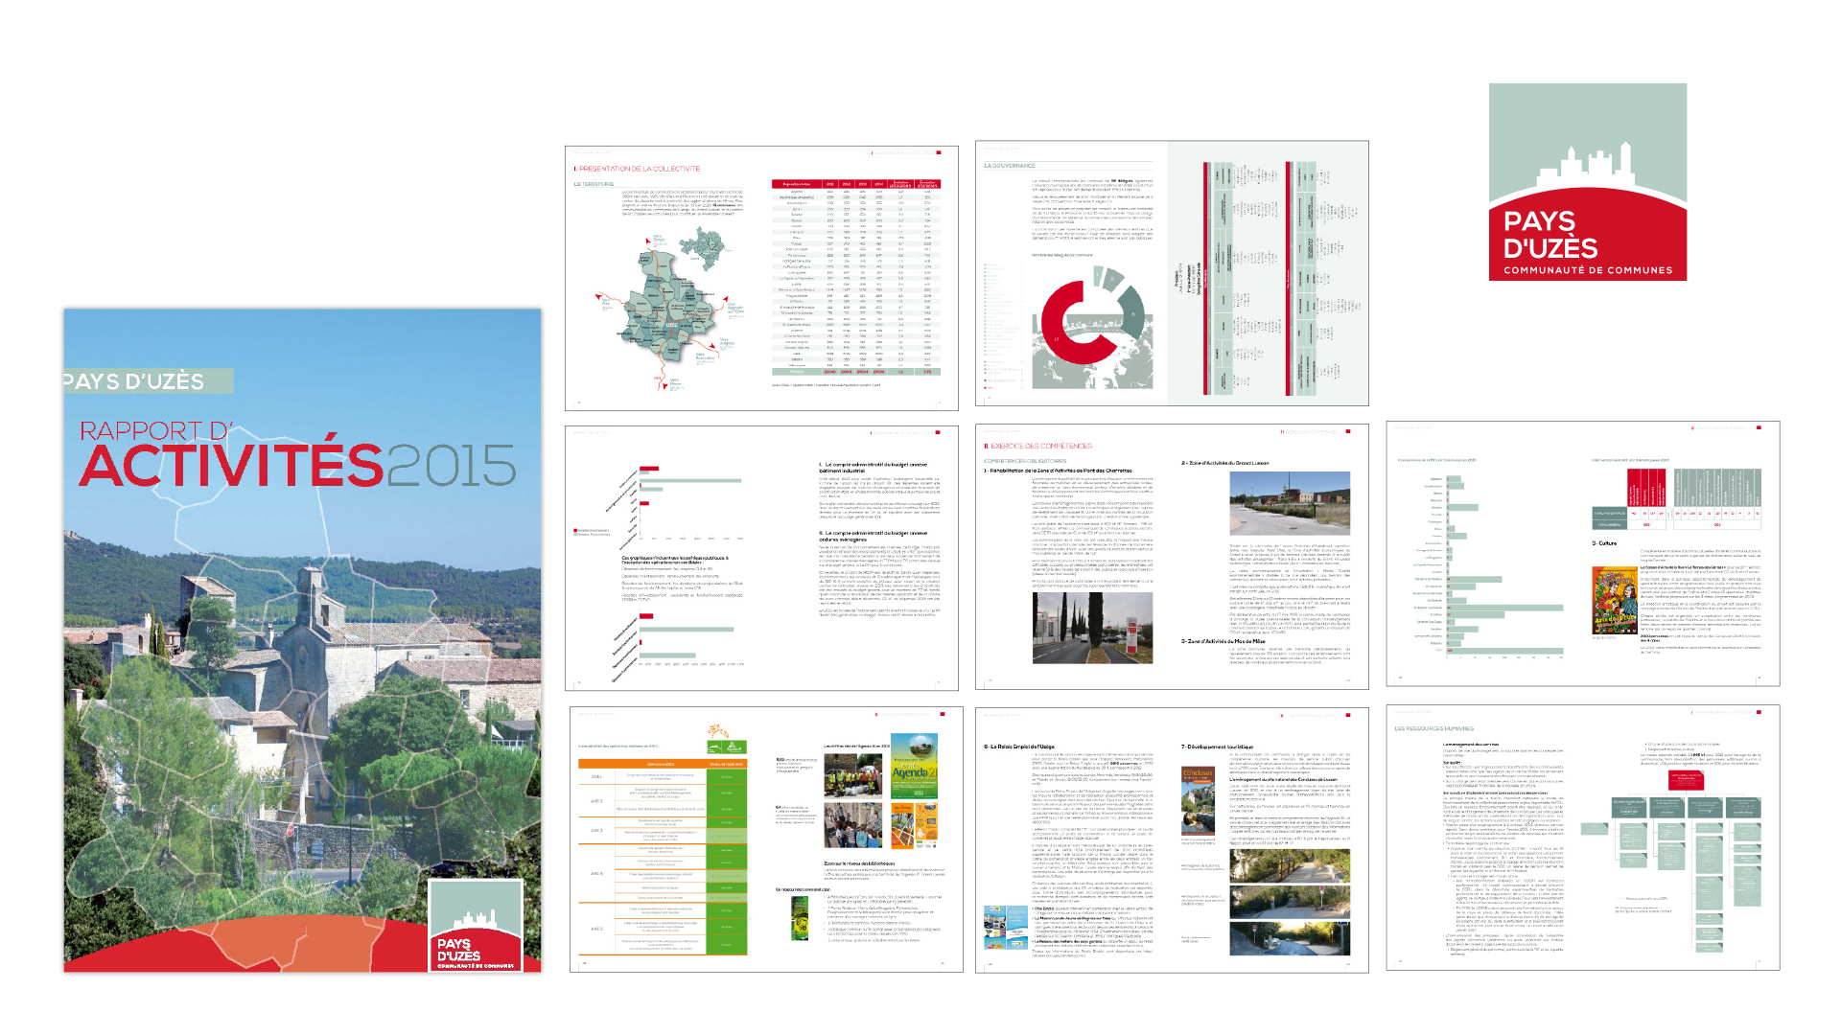The width and height of the screenshot is (1841, 1035).
Task: Click the '2015' year on the cover
Action: pyautogui.click(x=451, y=467)
